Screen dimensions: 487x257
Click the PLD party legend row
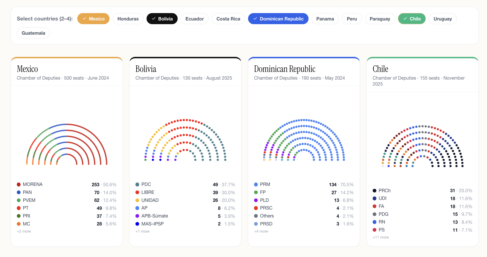pos(304,200)
